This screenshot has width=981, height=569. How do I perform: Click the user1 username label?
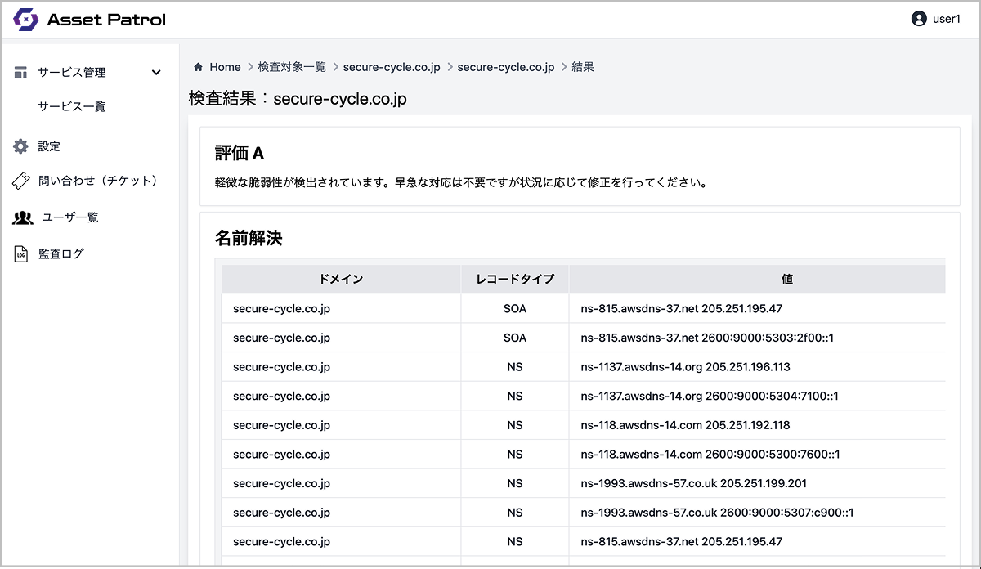click(x=947, y=19)
